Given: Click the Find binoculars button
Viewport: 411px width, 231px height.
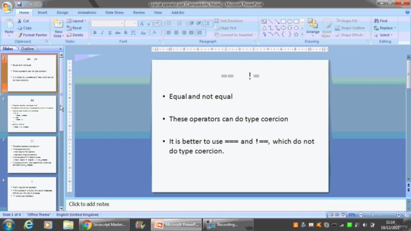Looking at the screenshot, I should tap(381, 21).
